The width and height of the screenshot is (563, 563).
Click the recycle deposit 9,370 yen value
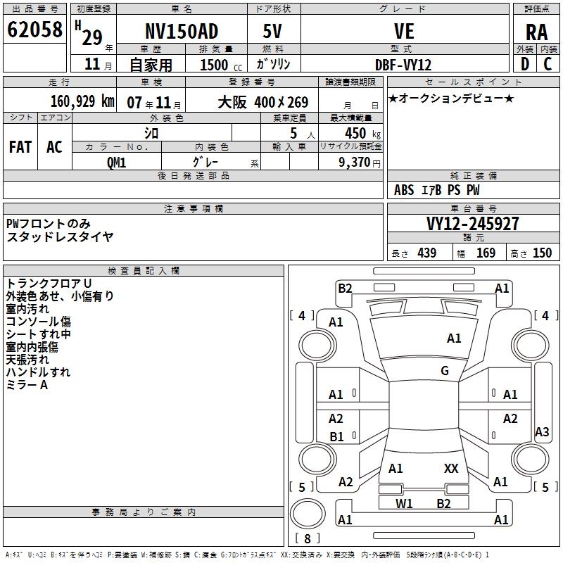(x=359, y=163)
